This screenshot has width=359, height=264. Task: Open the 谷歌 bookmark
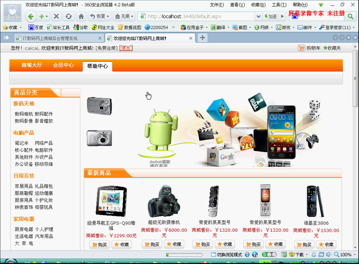(81, 27)
